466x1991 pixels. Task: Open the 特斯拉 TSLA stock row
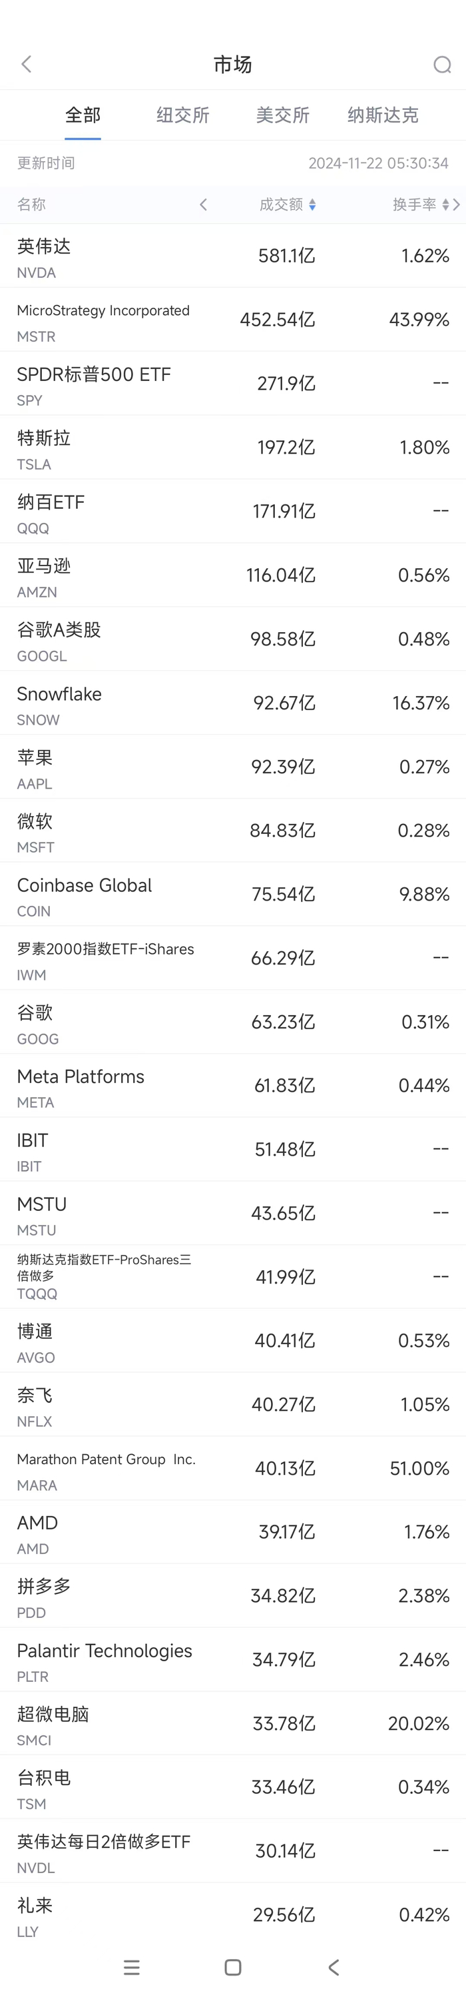(x=232, y=448)
